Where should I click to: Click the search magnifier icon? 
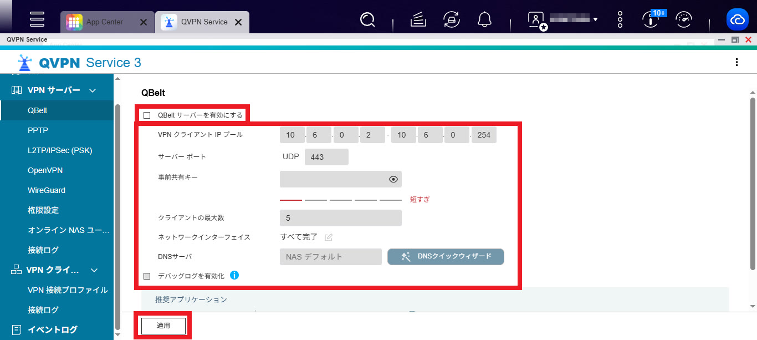(x=367, y=20)
